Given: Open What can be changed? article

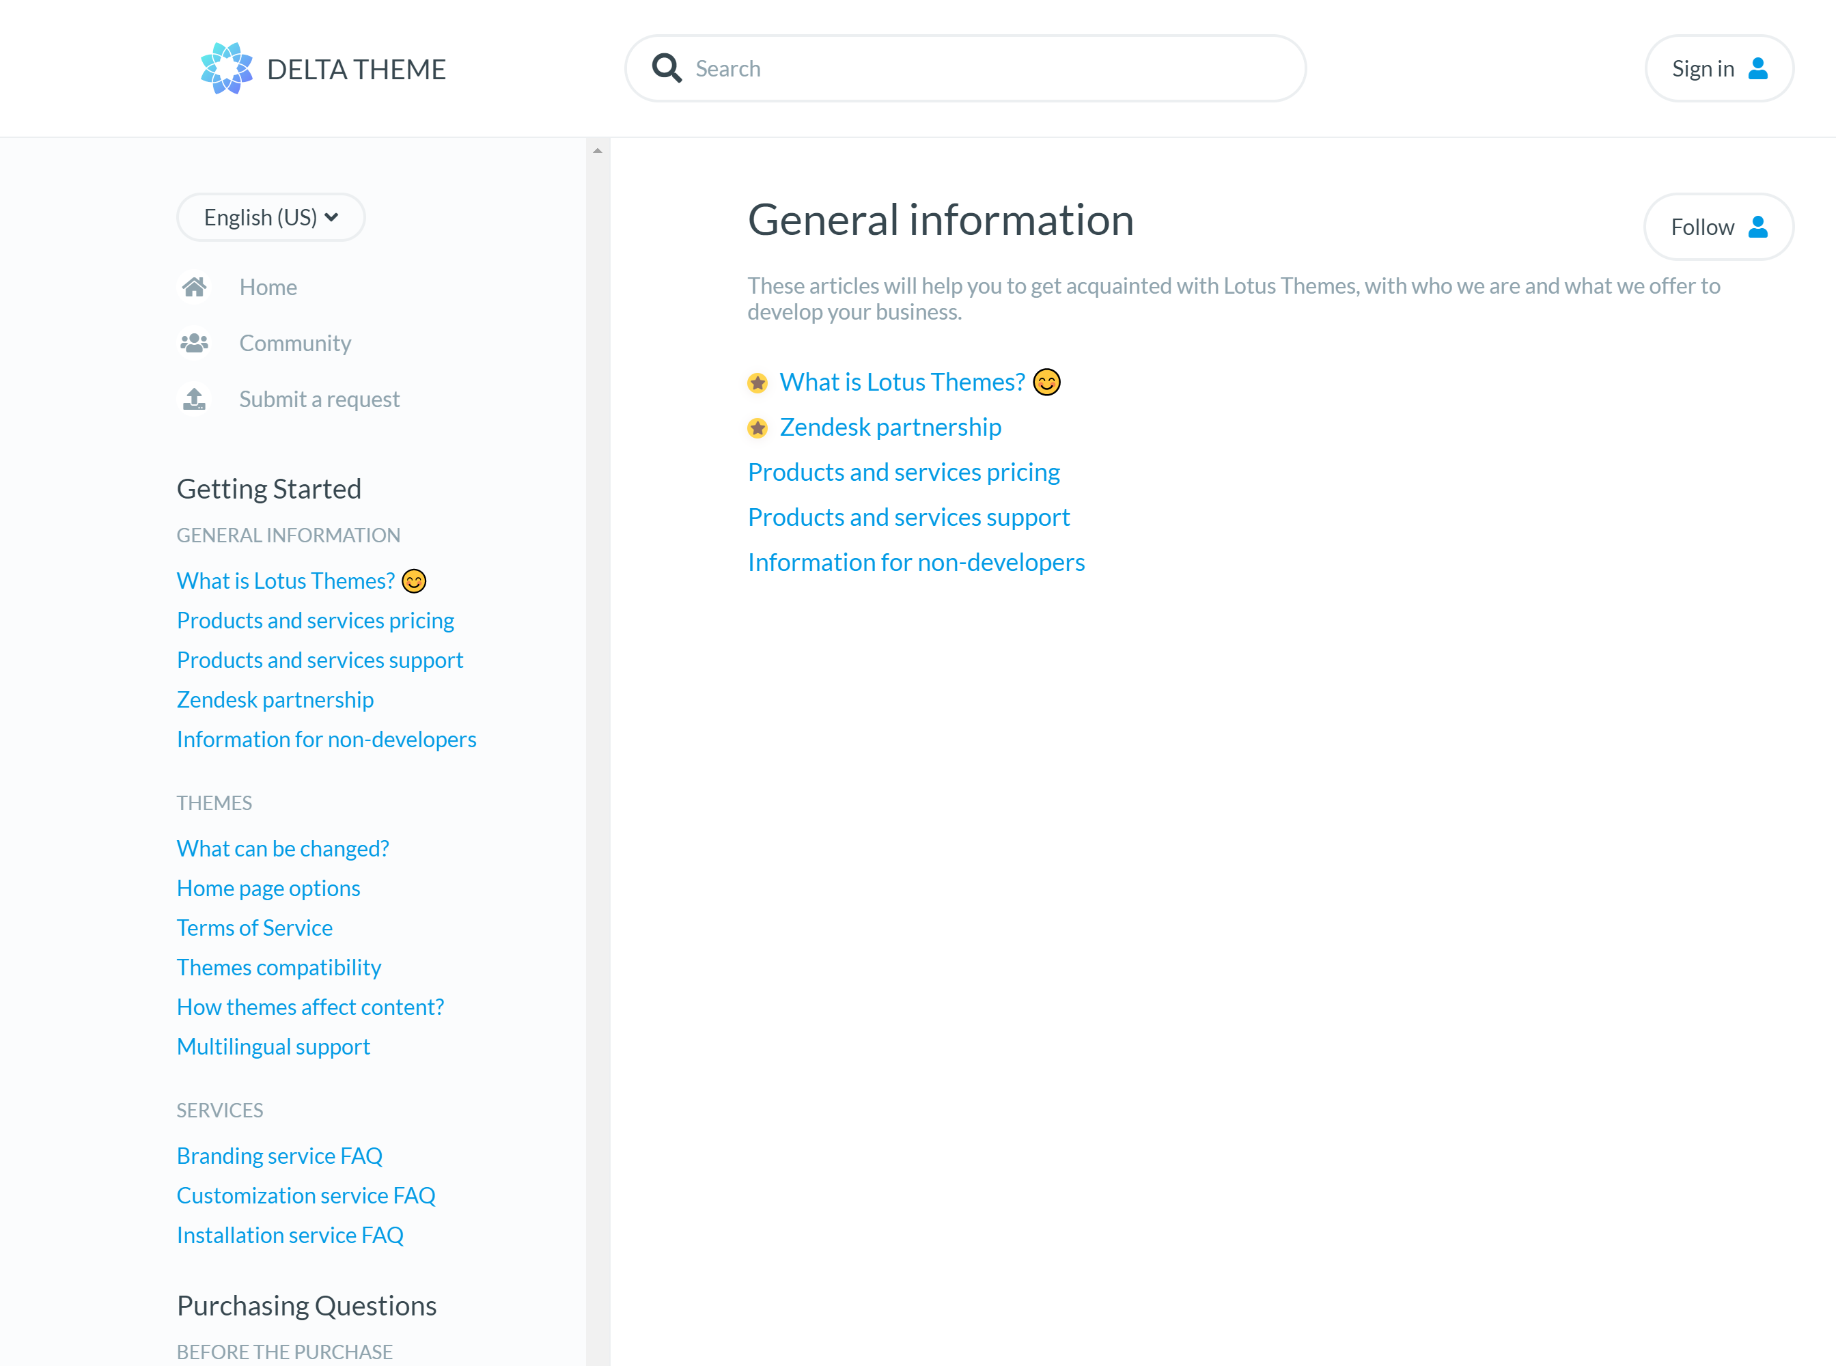Looking at the screenshot, I should [x=283, y=848].
